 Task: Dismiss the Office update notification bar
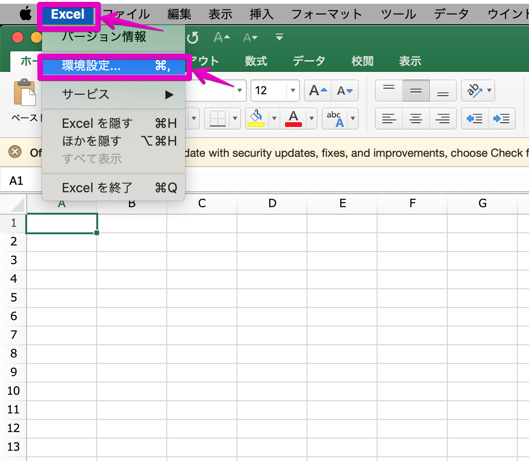pyautogui.click(x=15, y=152)
